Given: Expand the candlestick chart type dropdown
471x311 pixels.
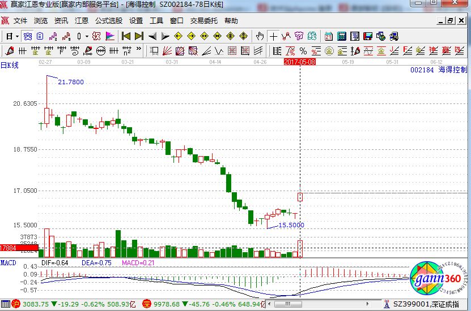Looking at the screenshot, I should point(86,36).
